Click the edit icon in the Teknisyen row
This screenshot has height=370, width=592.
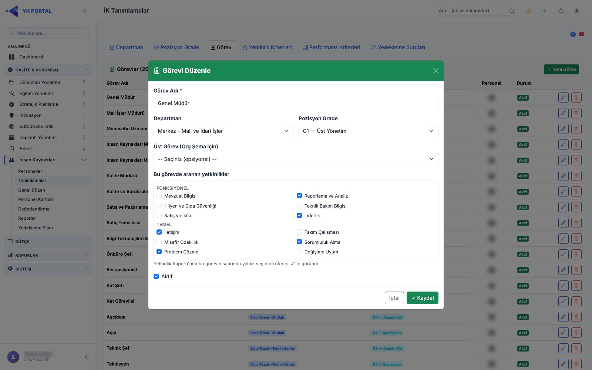563,364
